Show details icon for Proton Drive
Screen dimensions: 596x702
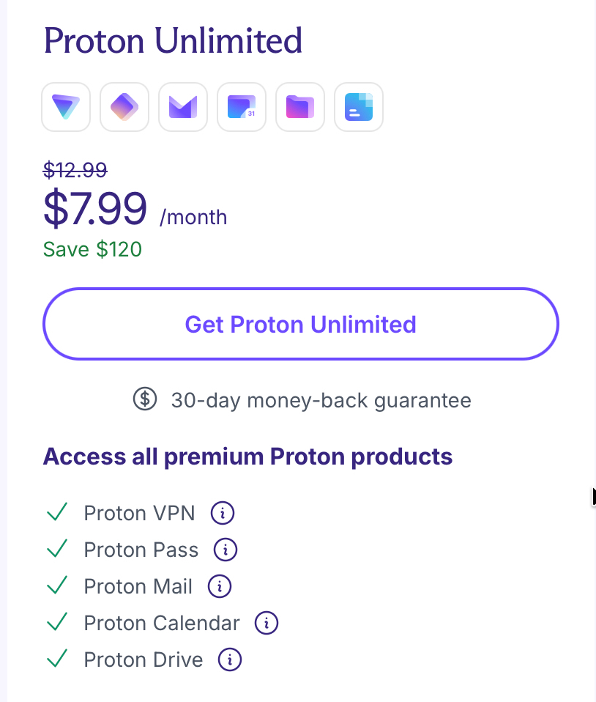[x=230, y=659]
